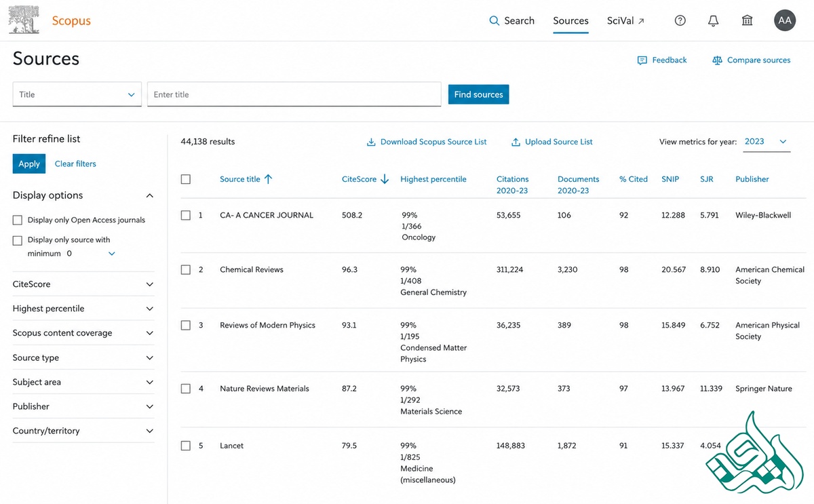Image resolution: width=814 pixels, height=504 pixels.
Task: Select the Nature Reviews Materials checkbox
Action: pos(186,389)
